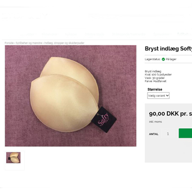The height and width of the screenshot is (192, 192).
Task: Open the faded Metervarer navigation item
Action: tap(49, 34)
